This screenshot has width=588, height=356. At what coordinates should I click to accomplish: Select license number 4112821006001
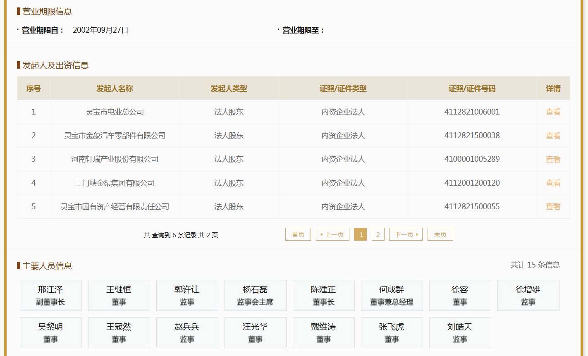click(472, 112)
